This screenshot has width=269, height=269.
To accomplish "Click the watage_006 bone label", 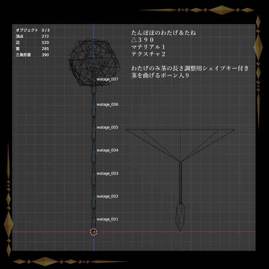I will 107,105.
